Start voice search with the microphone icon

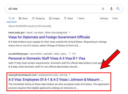(x=111, y=9)
